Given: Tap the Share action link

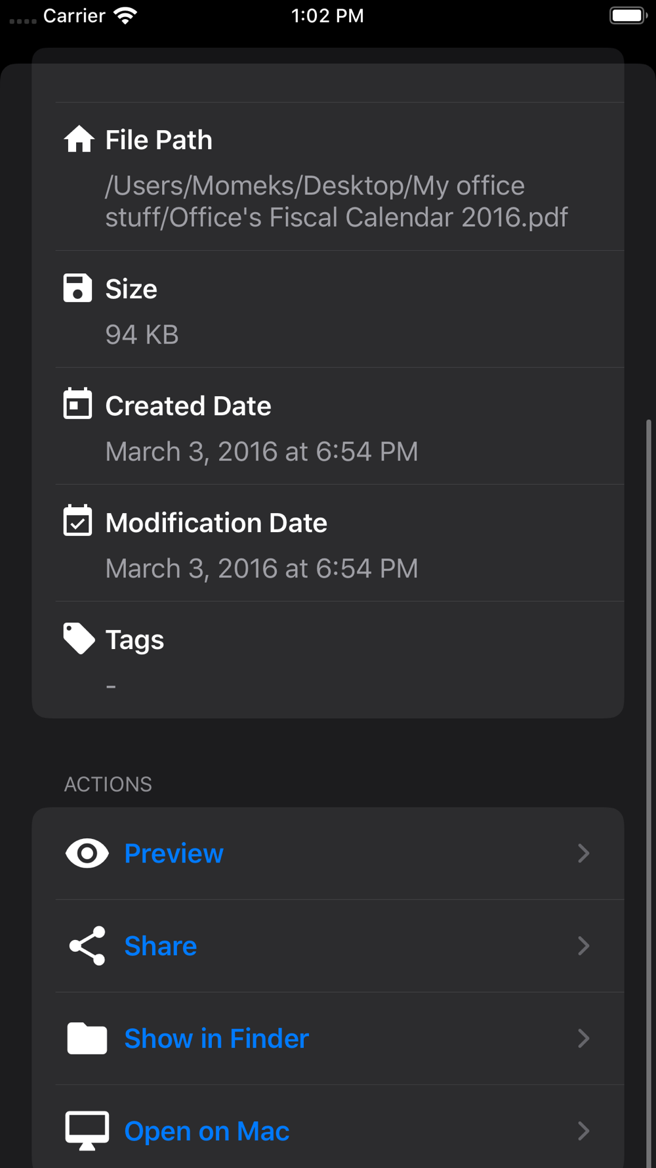Looking at the screenshot, I should click(x=161, y=946).
